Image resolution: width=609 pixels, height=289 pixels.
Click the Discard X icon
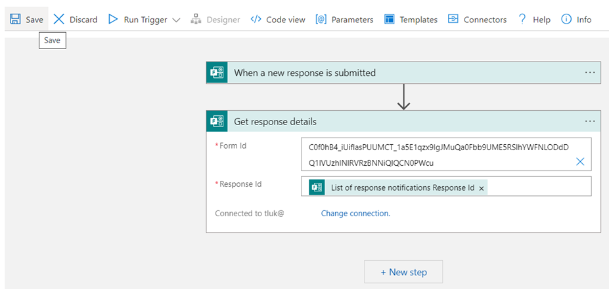(59, 20)
